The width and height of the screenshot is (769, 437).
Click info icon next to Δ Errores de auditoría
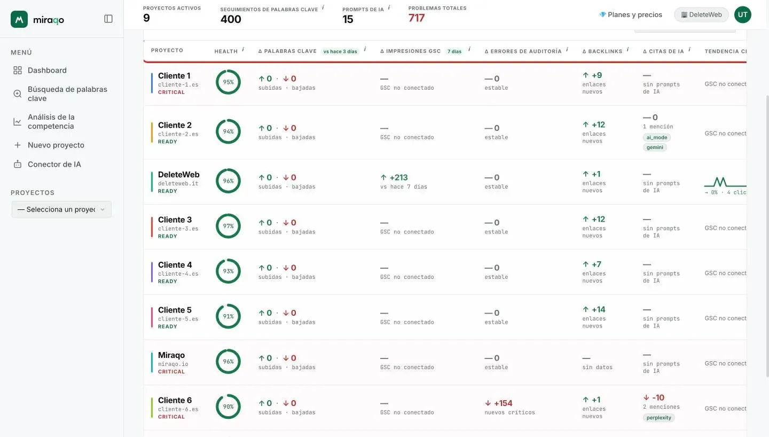click(568, 50)
